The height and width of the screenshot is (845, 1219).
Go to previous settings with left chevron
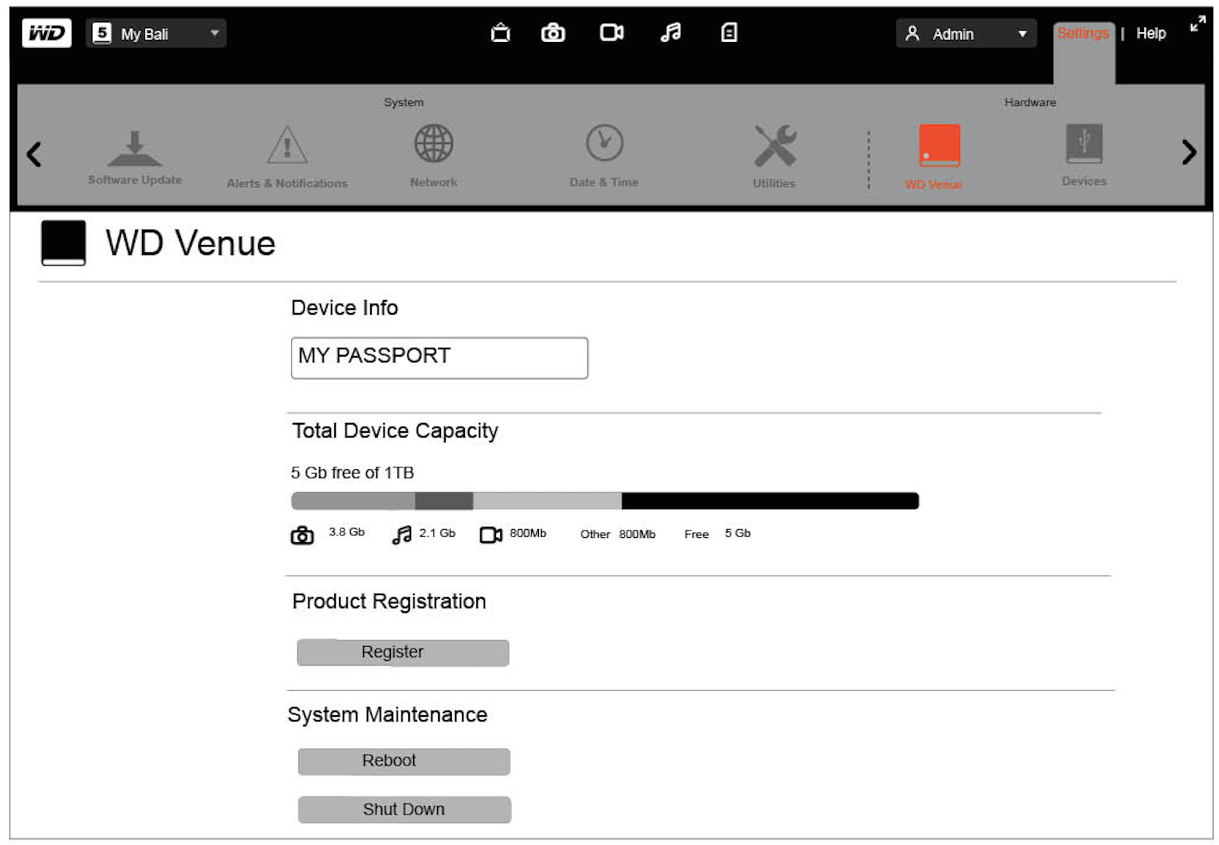coord(34,154)
